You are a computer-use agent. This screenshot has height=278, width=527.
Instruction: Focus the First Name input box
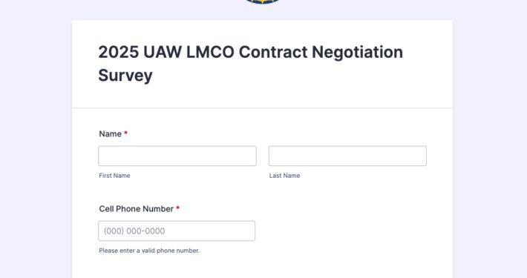[x=177, y=156]
